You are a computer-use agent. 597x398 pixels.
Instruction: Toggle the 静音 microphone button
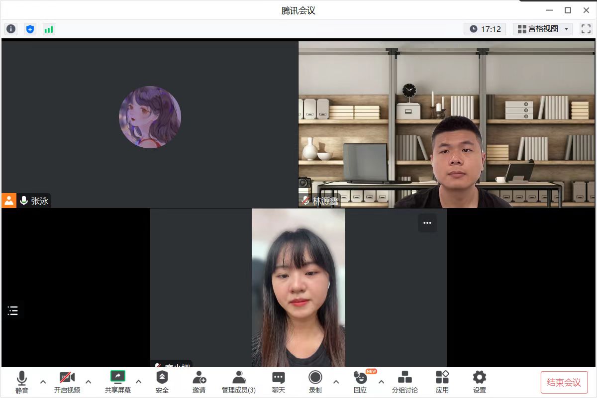tap(22, 382)
